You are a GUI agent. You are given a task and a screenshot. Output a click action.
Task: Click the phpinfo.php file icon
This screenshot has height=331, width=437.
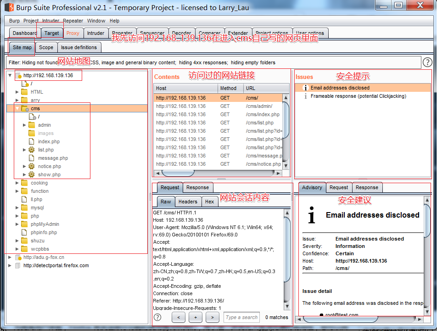tap(24, 232)
